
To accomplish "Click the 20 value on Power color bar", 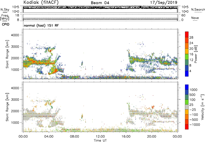I will coord(191,49).
